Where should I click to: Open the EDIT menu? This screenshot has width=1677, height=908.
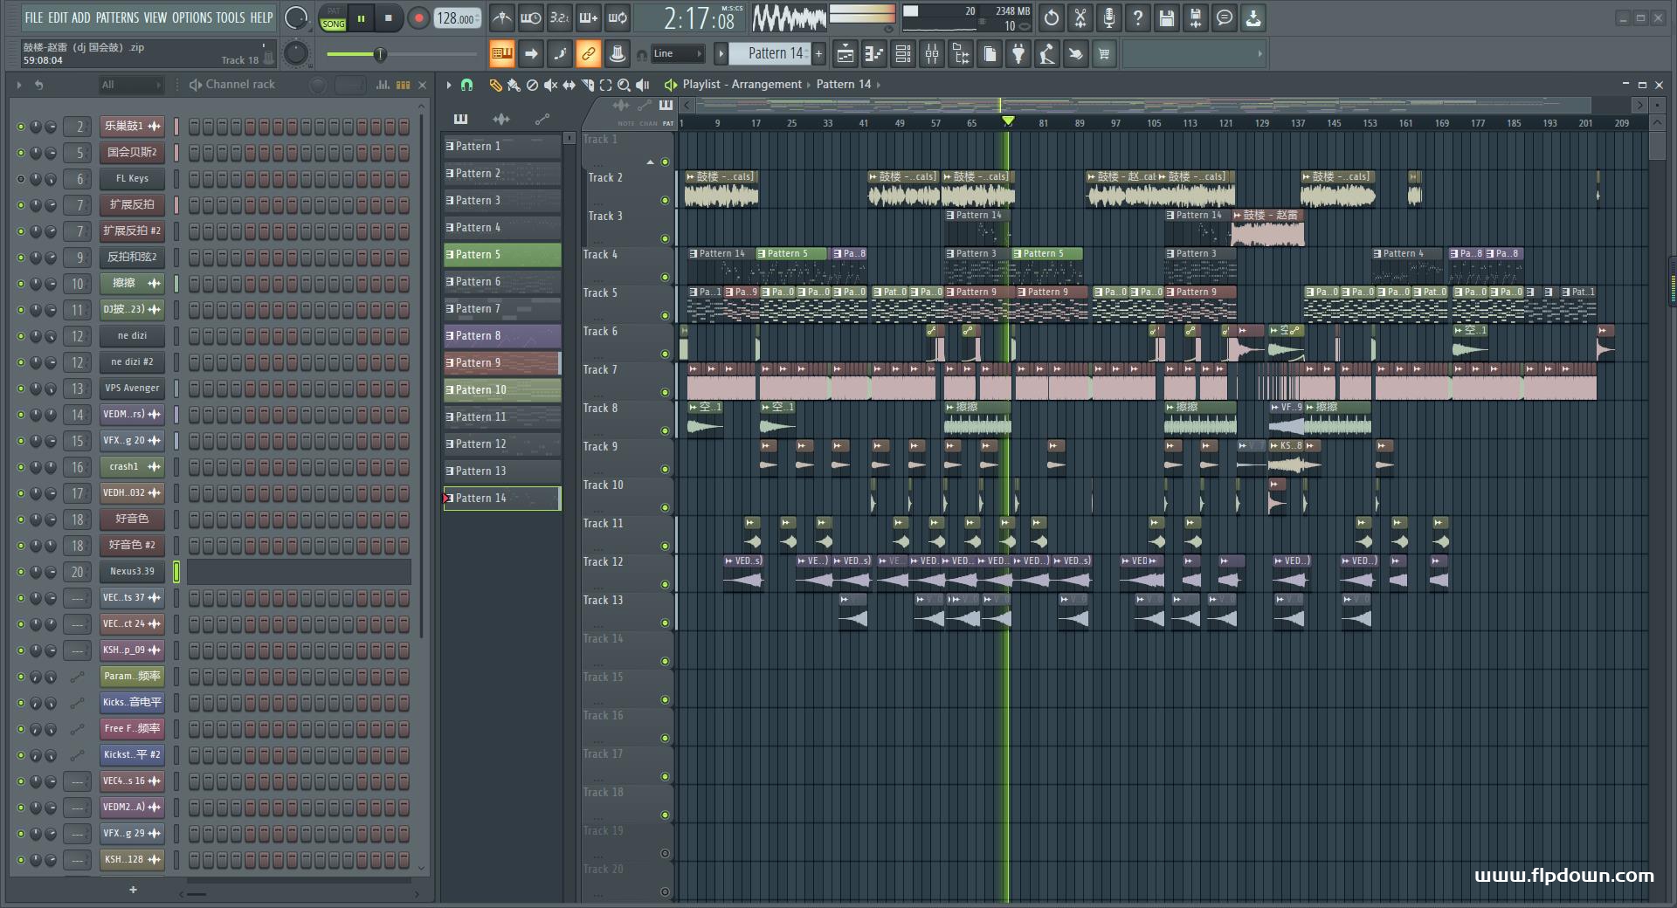[58, 17]
